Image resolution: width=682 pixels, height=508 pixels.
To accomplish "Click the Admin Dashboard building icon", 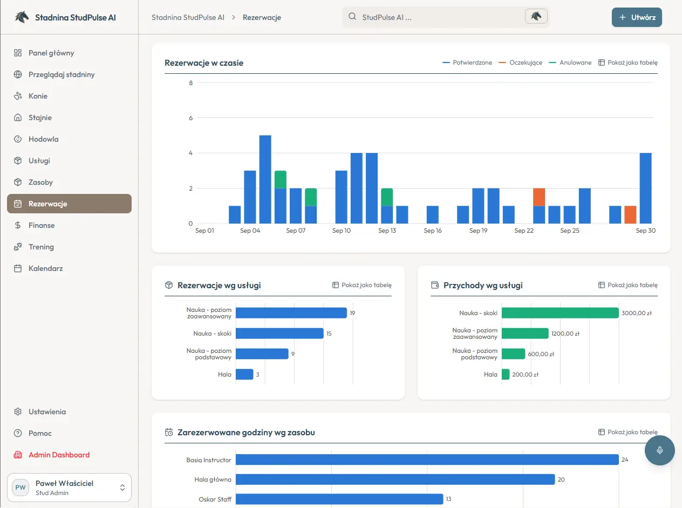I will (x=18, y=455).
